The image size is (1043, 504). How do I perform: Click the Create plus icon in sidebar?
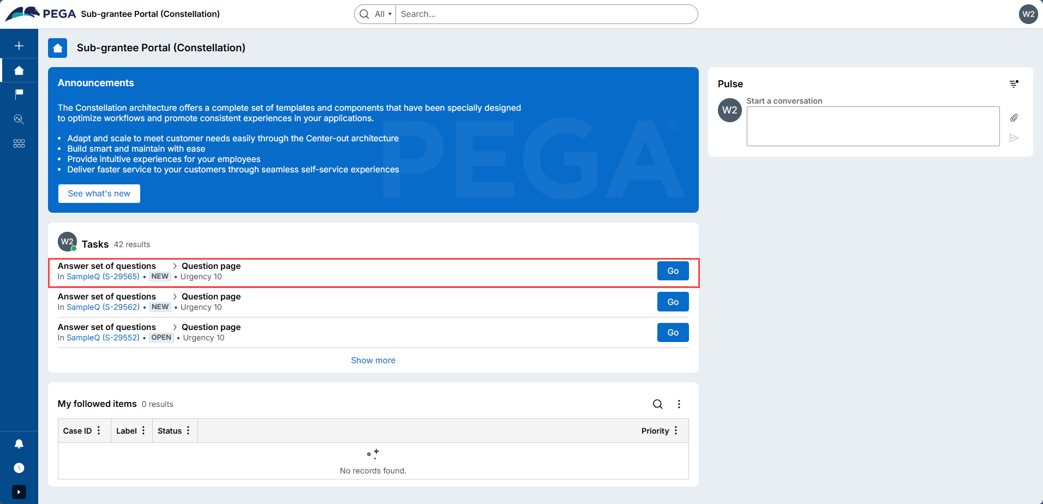19,46
